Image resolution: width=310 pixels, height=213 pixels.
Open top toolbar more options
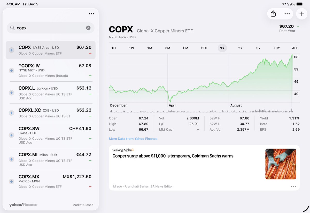287,14
